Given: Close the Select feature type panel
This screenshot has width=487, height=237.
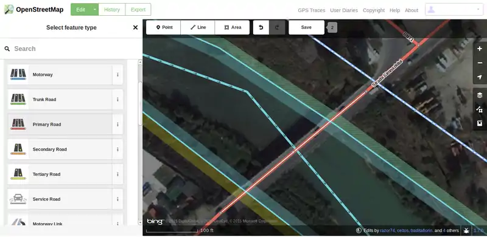Looking at the screenshot, I should pyautogui.click(x=135, y=27).
